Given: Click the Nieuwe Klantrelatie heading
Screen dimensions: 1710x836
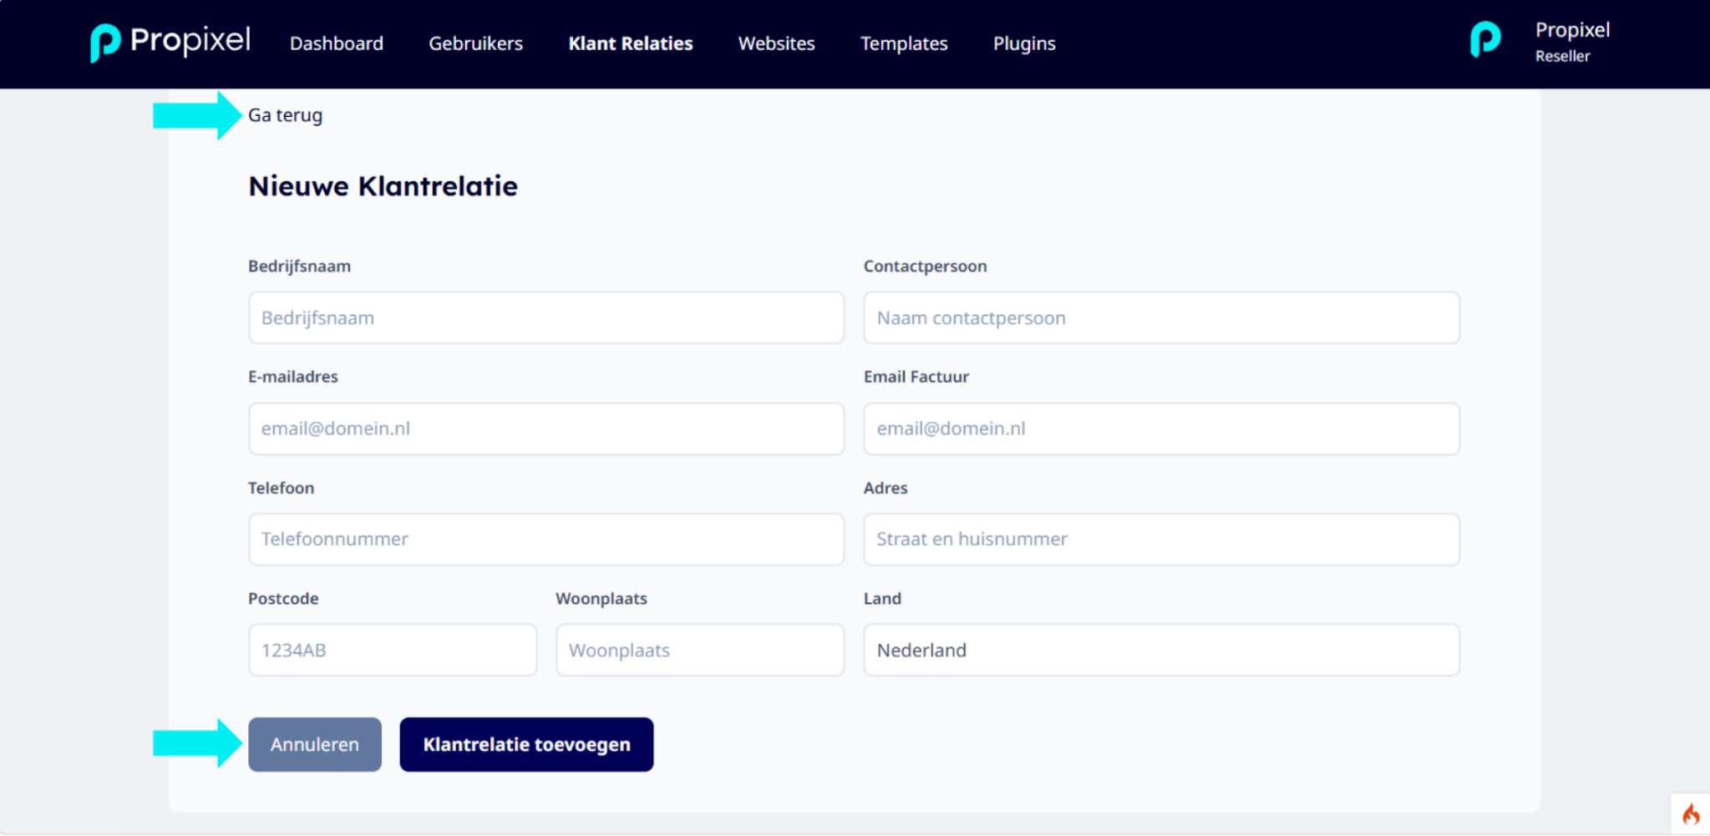Looking at the screenshot, I should point(383,185).
